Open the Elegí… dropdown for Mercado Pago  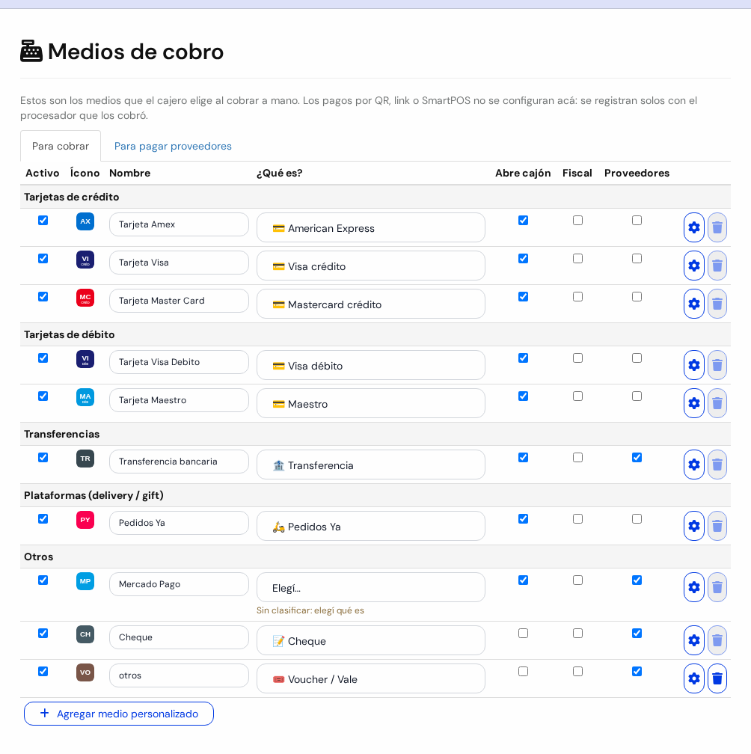pyautogui.click(x=371, y=587)
